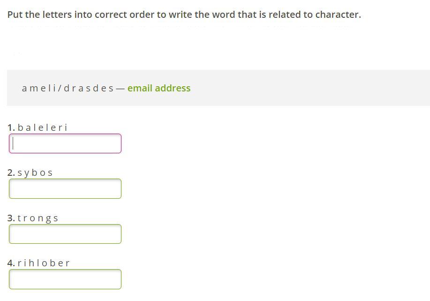This screenshot has width=430, height=301.
Task: Click the scrambled letters 'b a l e l e r i'
Action: click(x=42, y=128)
